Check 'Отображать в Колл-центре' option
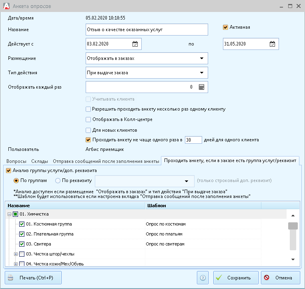The image size is (305, 289). tap(88, 119)
